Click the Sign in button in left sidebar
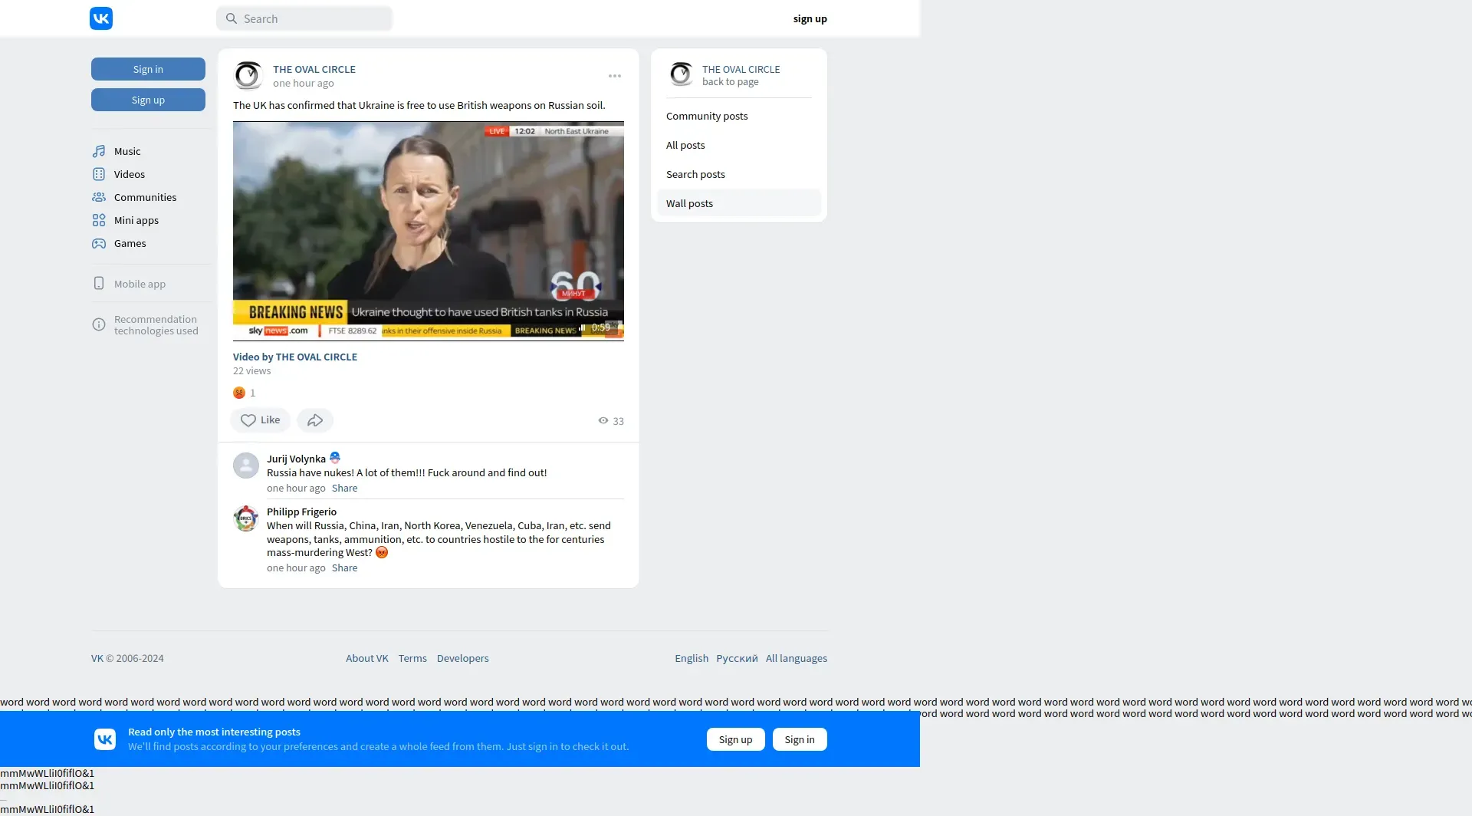Screen dimensions: 1472x816 (x=148, y=69)
